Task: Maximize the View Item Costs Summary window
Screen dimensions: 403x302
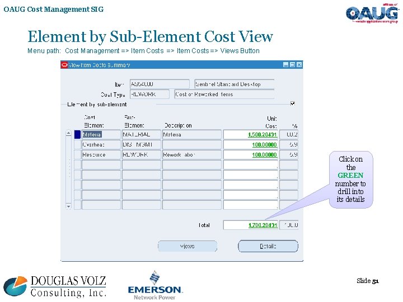Action: 292,65
